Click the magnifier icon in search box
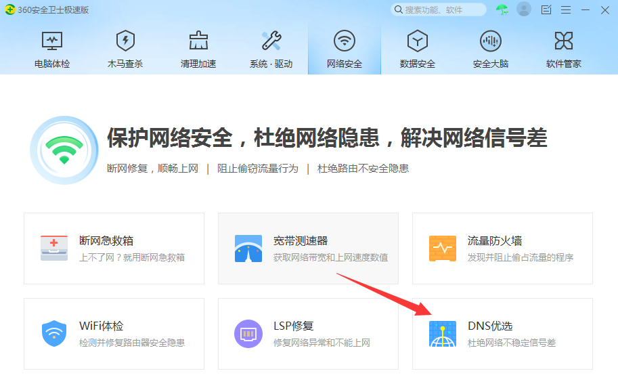Image resolution: width=618 pixels, height=388 pixels. click(399, 9)
